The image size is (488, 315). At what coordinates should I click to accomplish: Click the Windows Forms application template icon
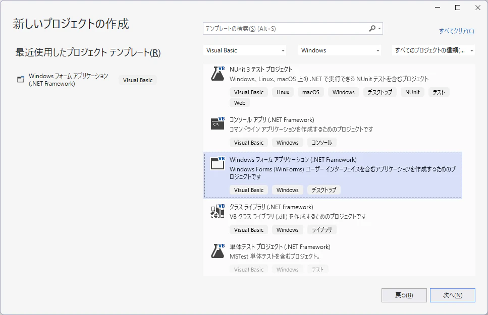218,163
